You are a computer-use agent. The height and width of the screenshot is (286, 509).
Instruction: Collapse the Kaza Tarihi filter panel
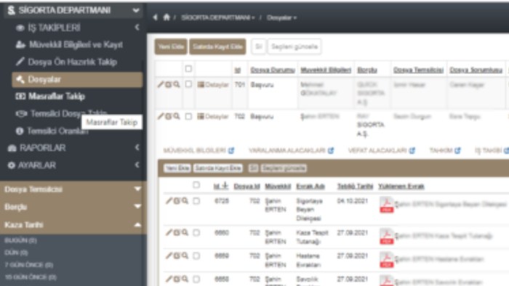(73, 225)
